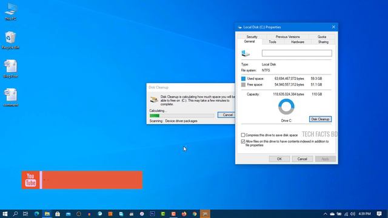Open OneDrive cloud tray icon
Viewport: 388px width, 218px height.
click(x=332, y=214)
